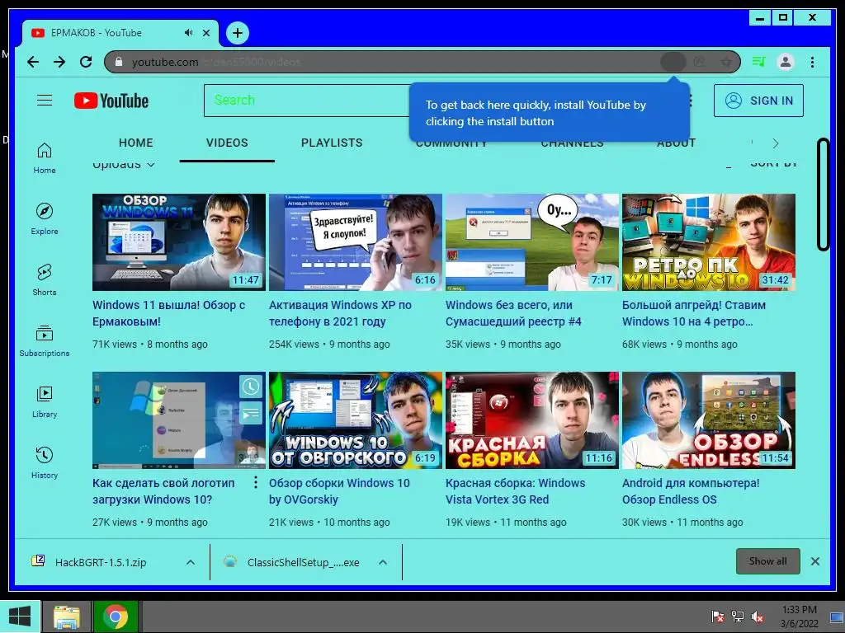Click the SIGN IN button

[x=758, y=101]
